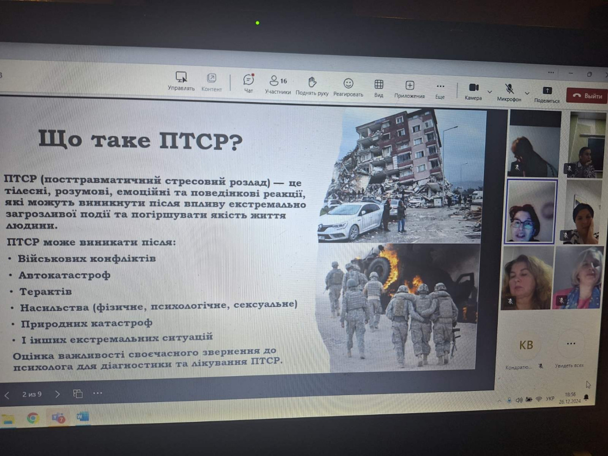This screenshot has width=608, height=456.
Task: Click the bullet Природних катастроф
Action: click(x=86, y=323)
